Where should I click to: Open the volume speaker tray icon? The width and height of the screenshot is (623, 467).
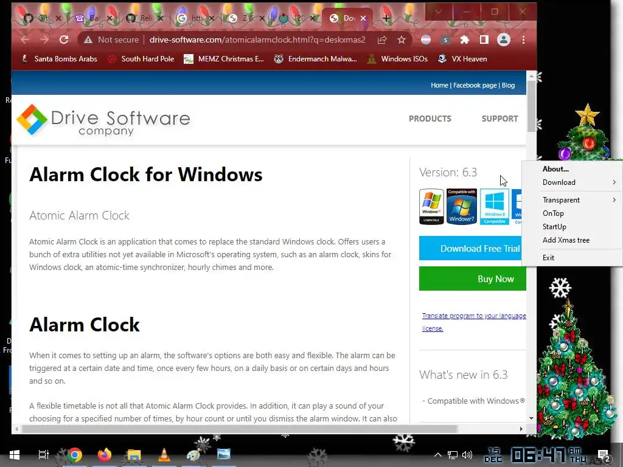pos(467,455)
